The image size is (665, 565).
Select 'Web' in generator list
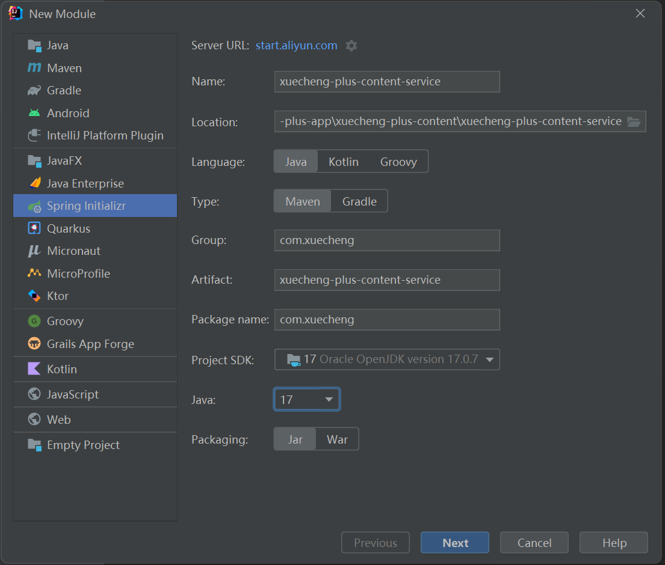[95, 420]
